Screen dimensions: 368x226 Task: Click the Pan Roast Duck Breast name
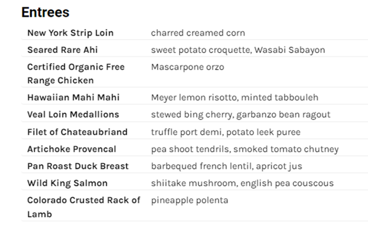pos(78,166)
